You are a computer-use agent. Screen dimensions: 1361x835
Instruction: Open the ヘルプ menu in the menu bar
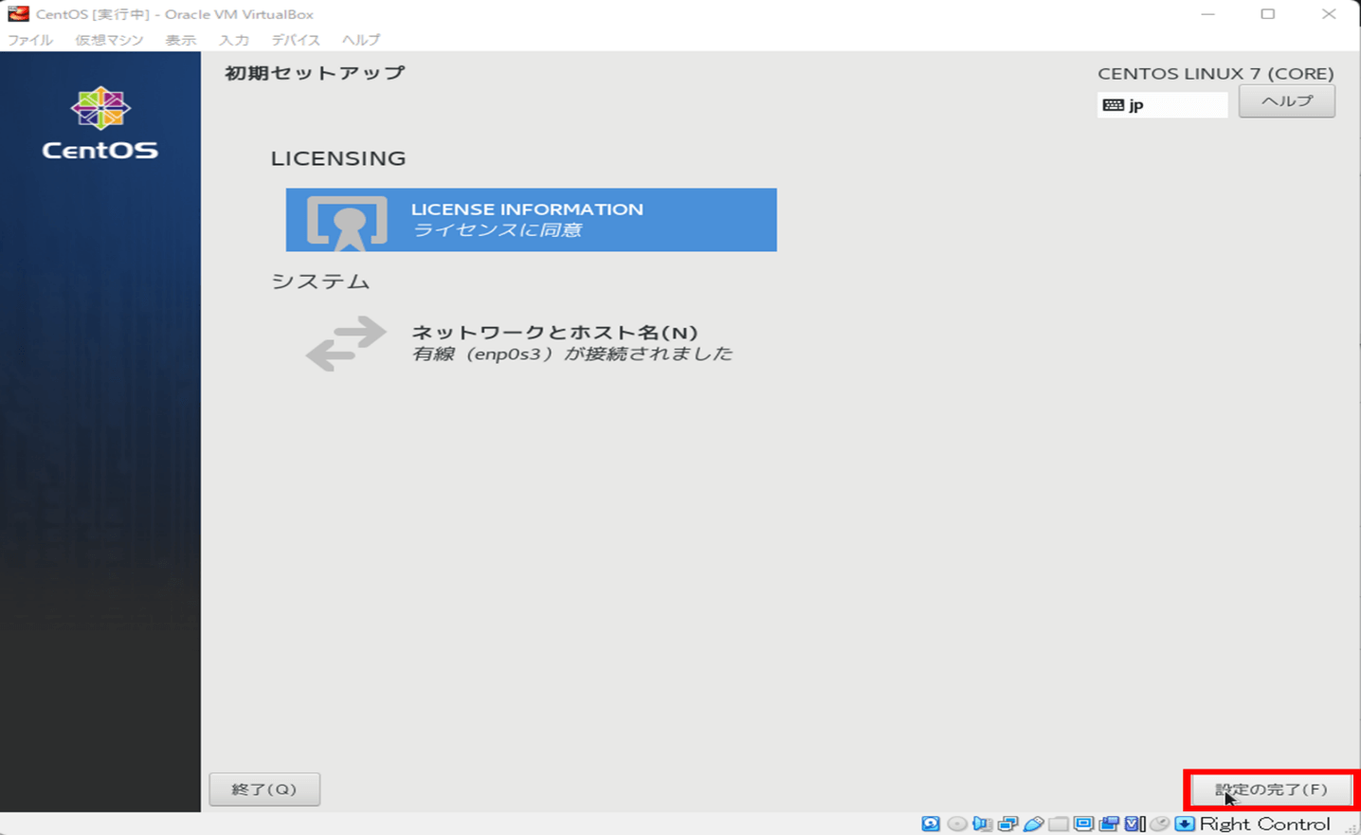click(361, 40)
